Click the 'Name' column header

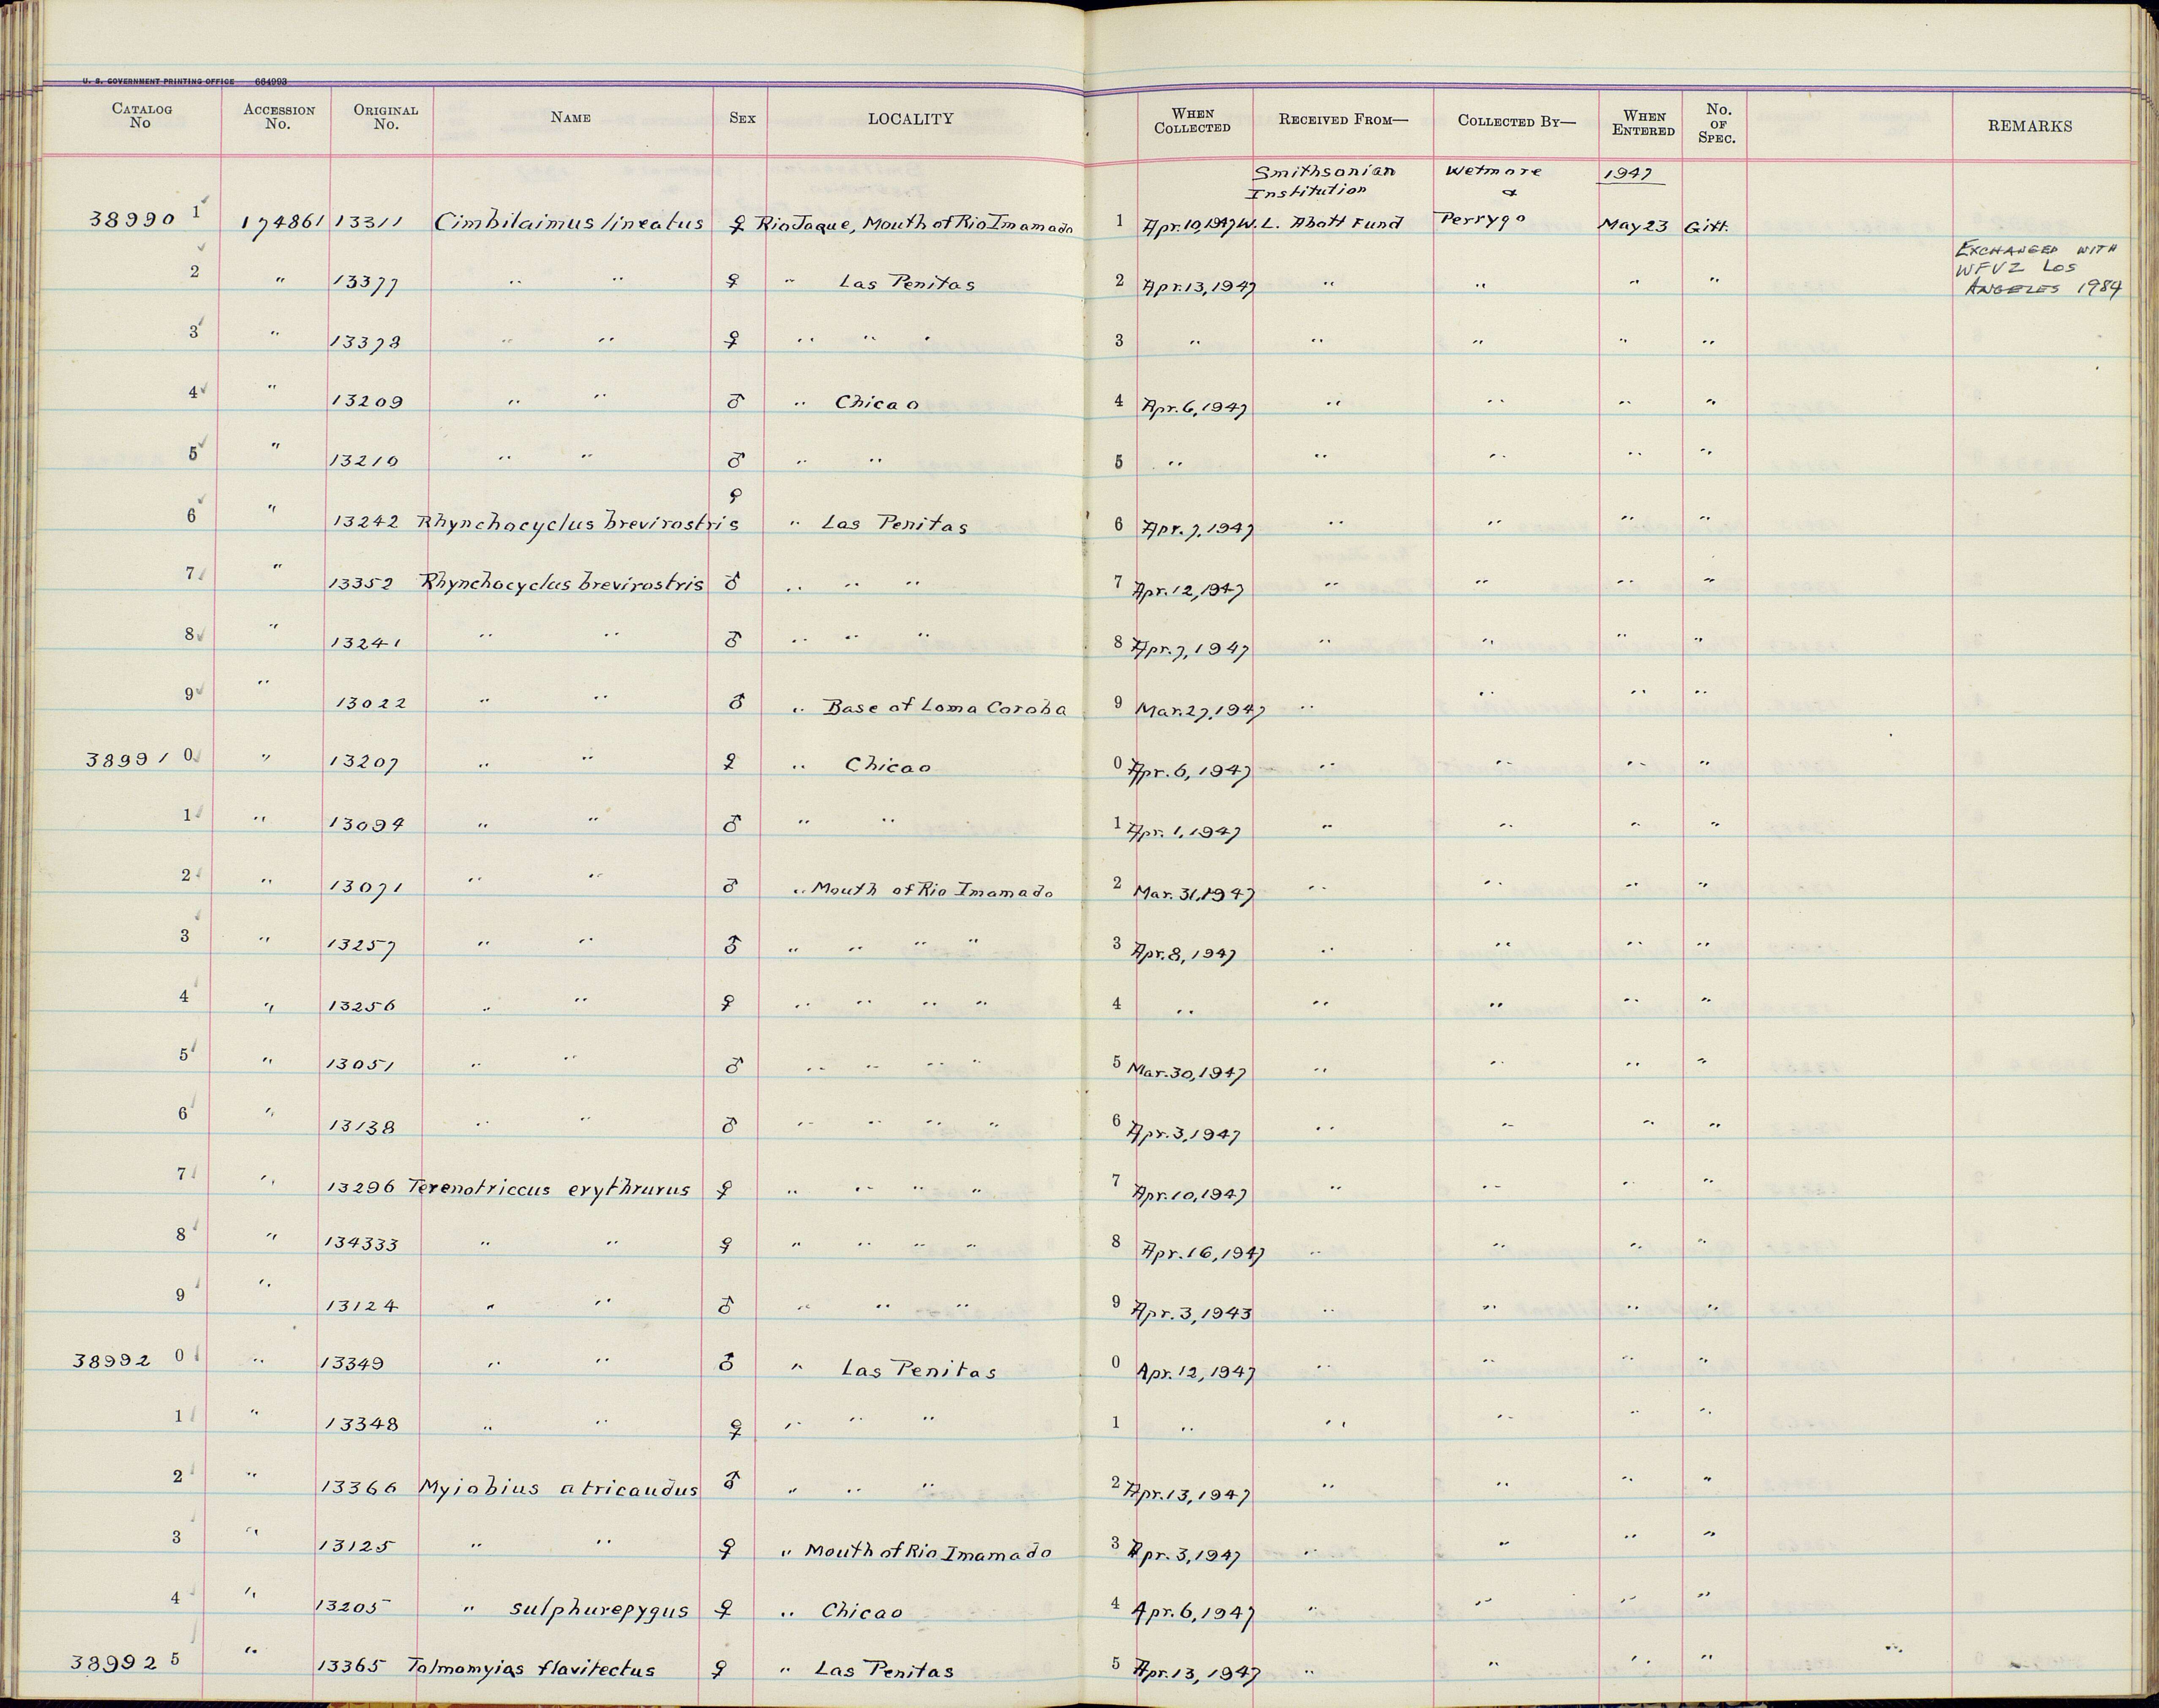[571, 118]
